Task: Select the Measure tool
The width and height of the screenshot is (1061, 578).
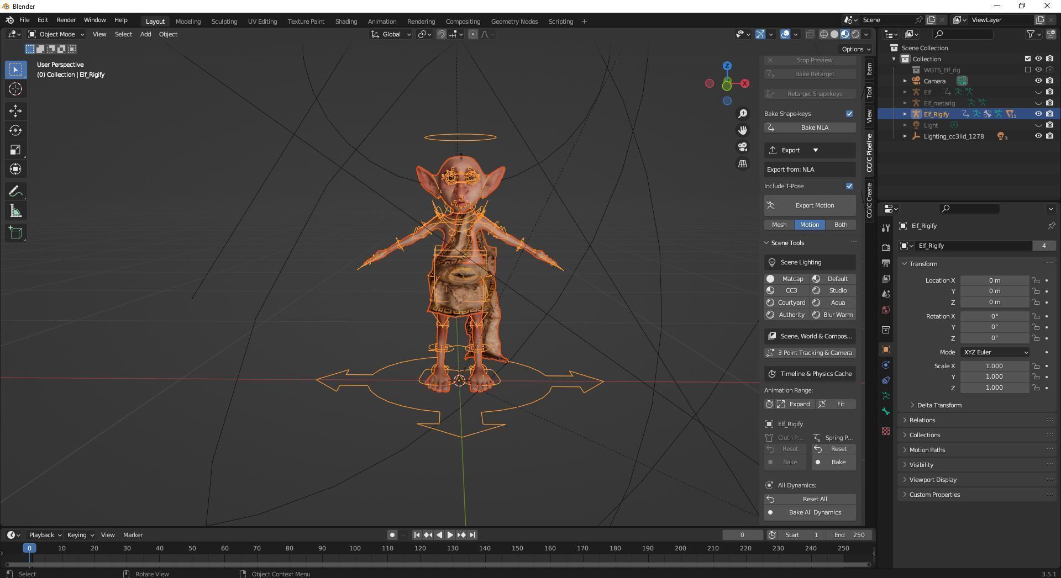Action: point(15,211)
